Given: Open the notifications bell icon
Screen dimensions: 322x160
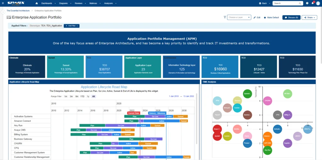Looking at the screenshot, I should (313, 3).
